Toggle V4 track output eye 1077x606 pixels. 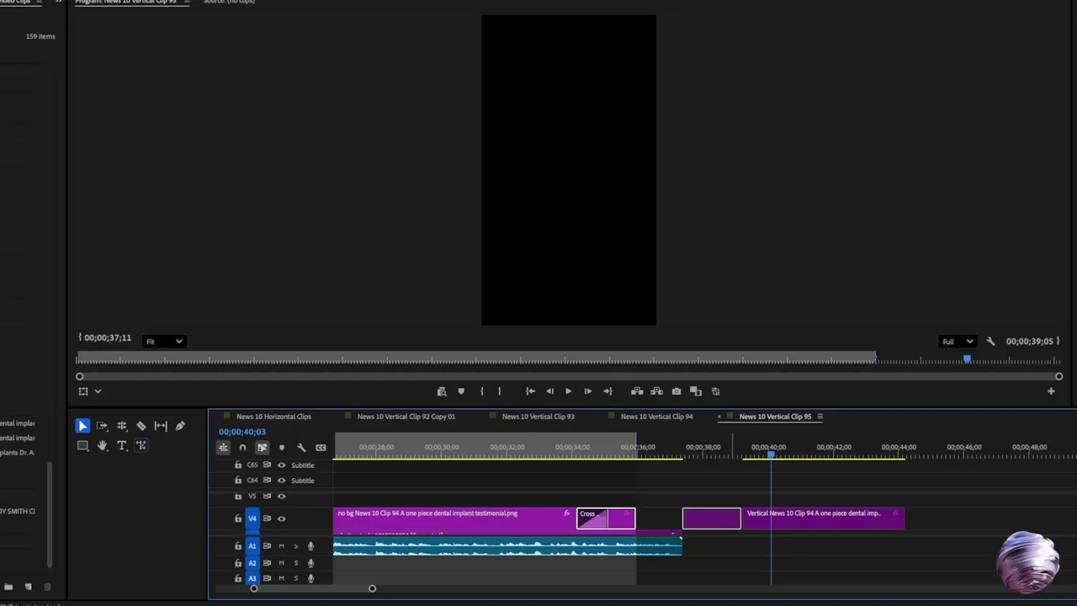tap(281, 518)
